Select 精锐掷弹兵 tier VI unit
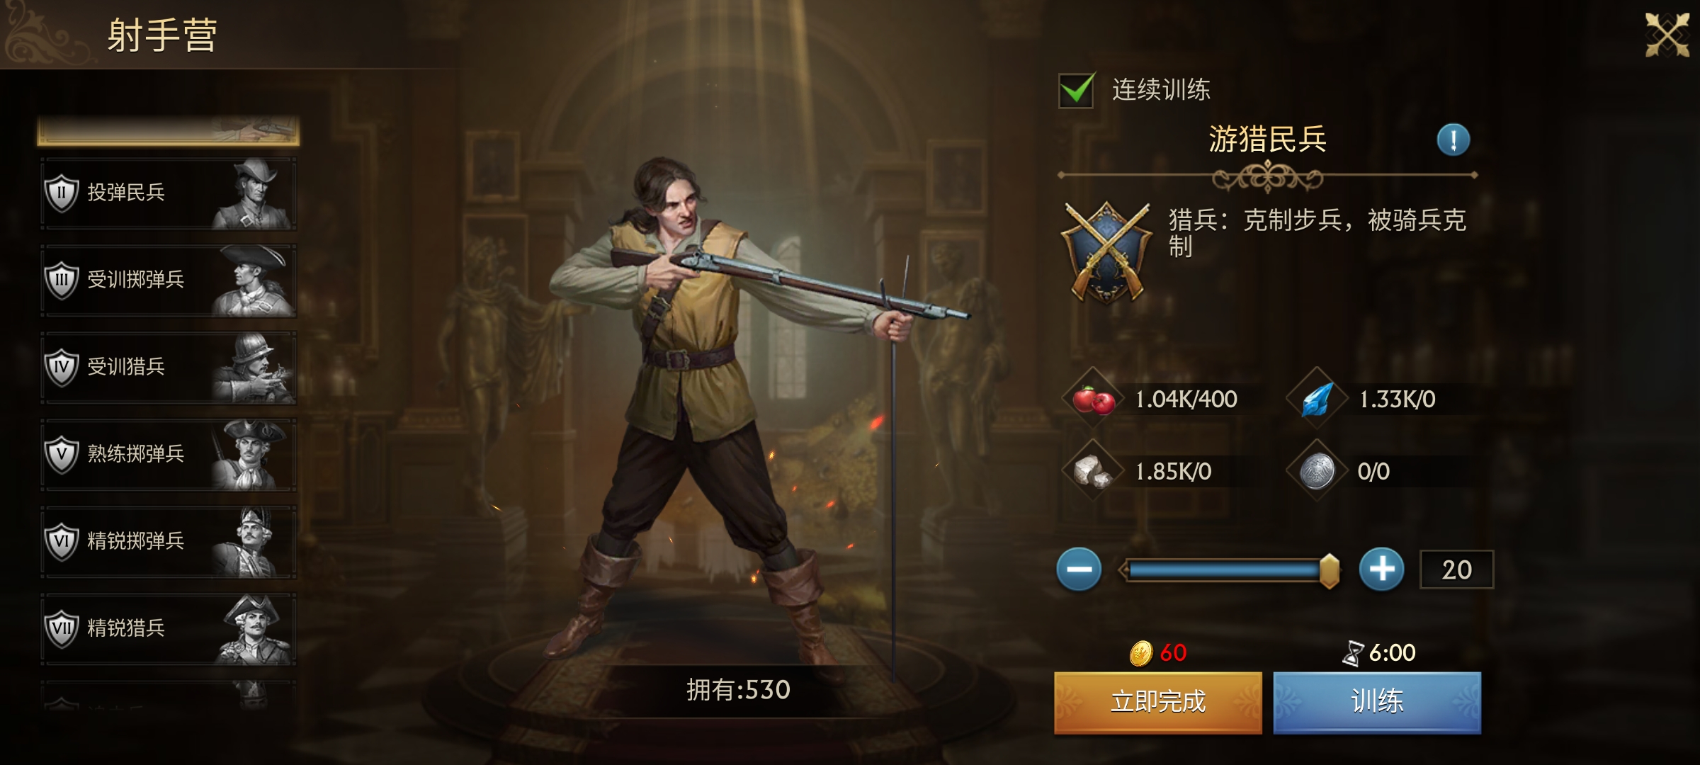Viewport: 1700px width, 765px height. pos(169,542)
